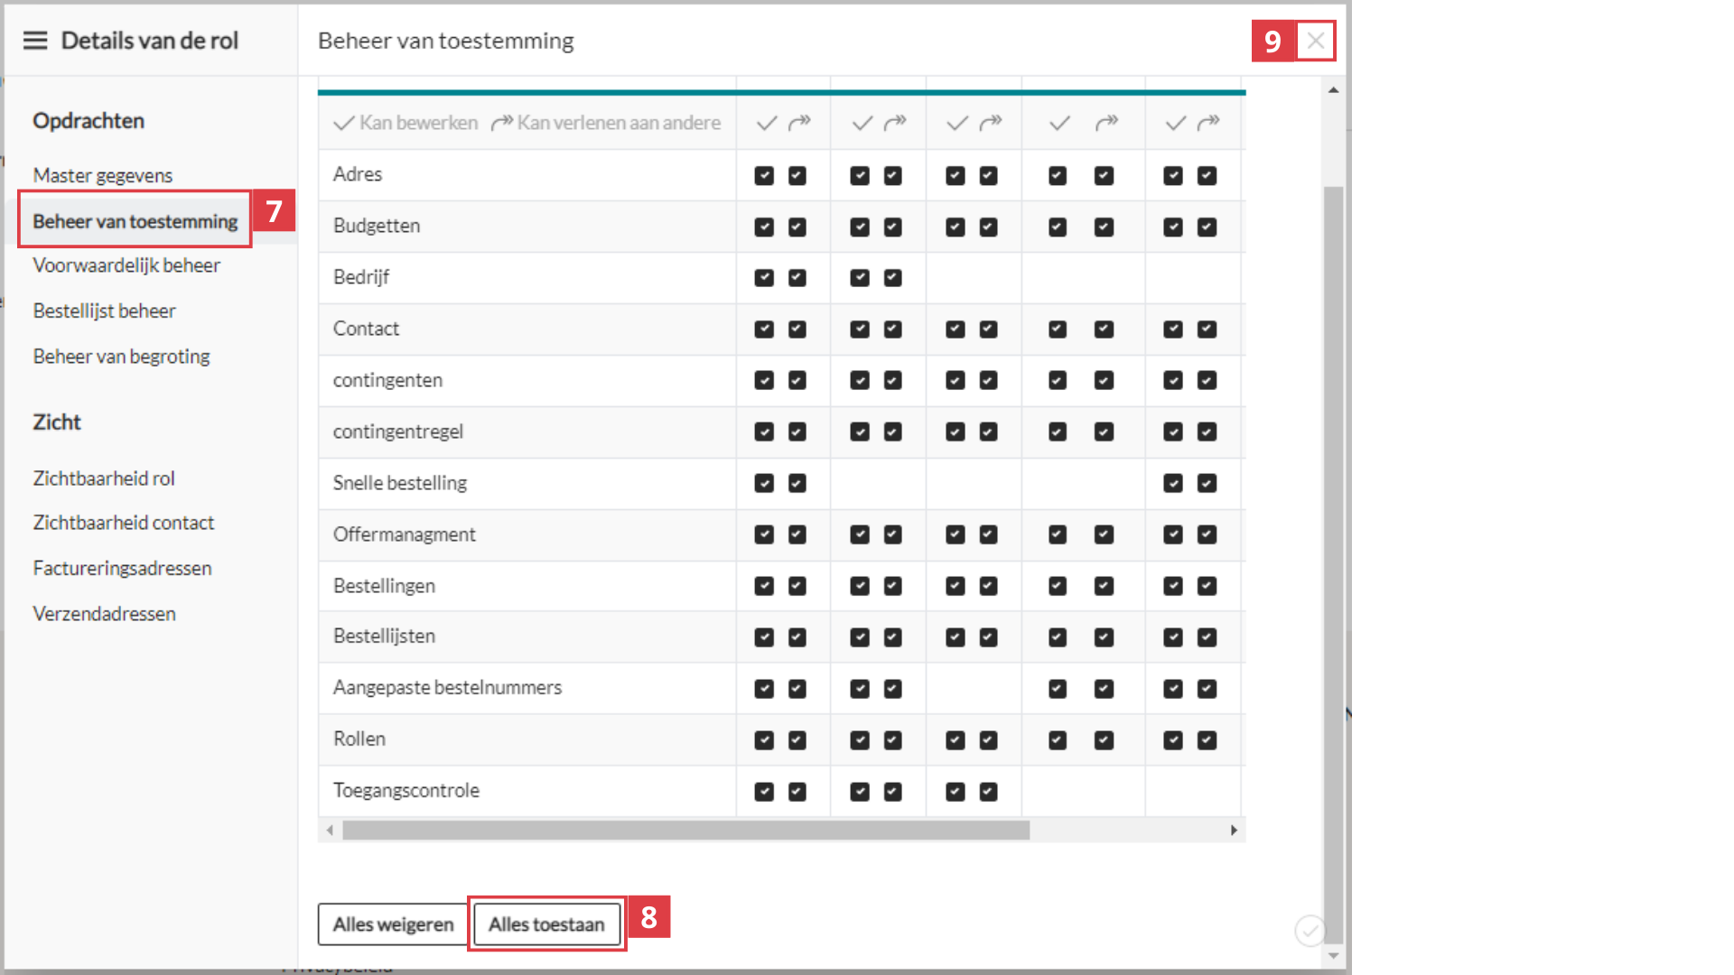Viewport: 1734px width, 975px height.
Task: Click the horizontal scrollbar thumb under the table
Action: pos(686,830)
